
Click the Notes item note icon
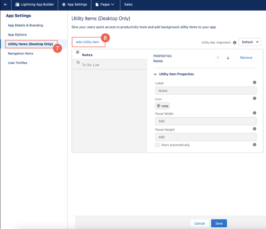click(x=78, y=52)
